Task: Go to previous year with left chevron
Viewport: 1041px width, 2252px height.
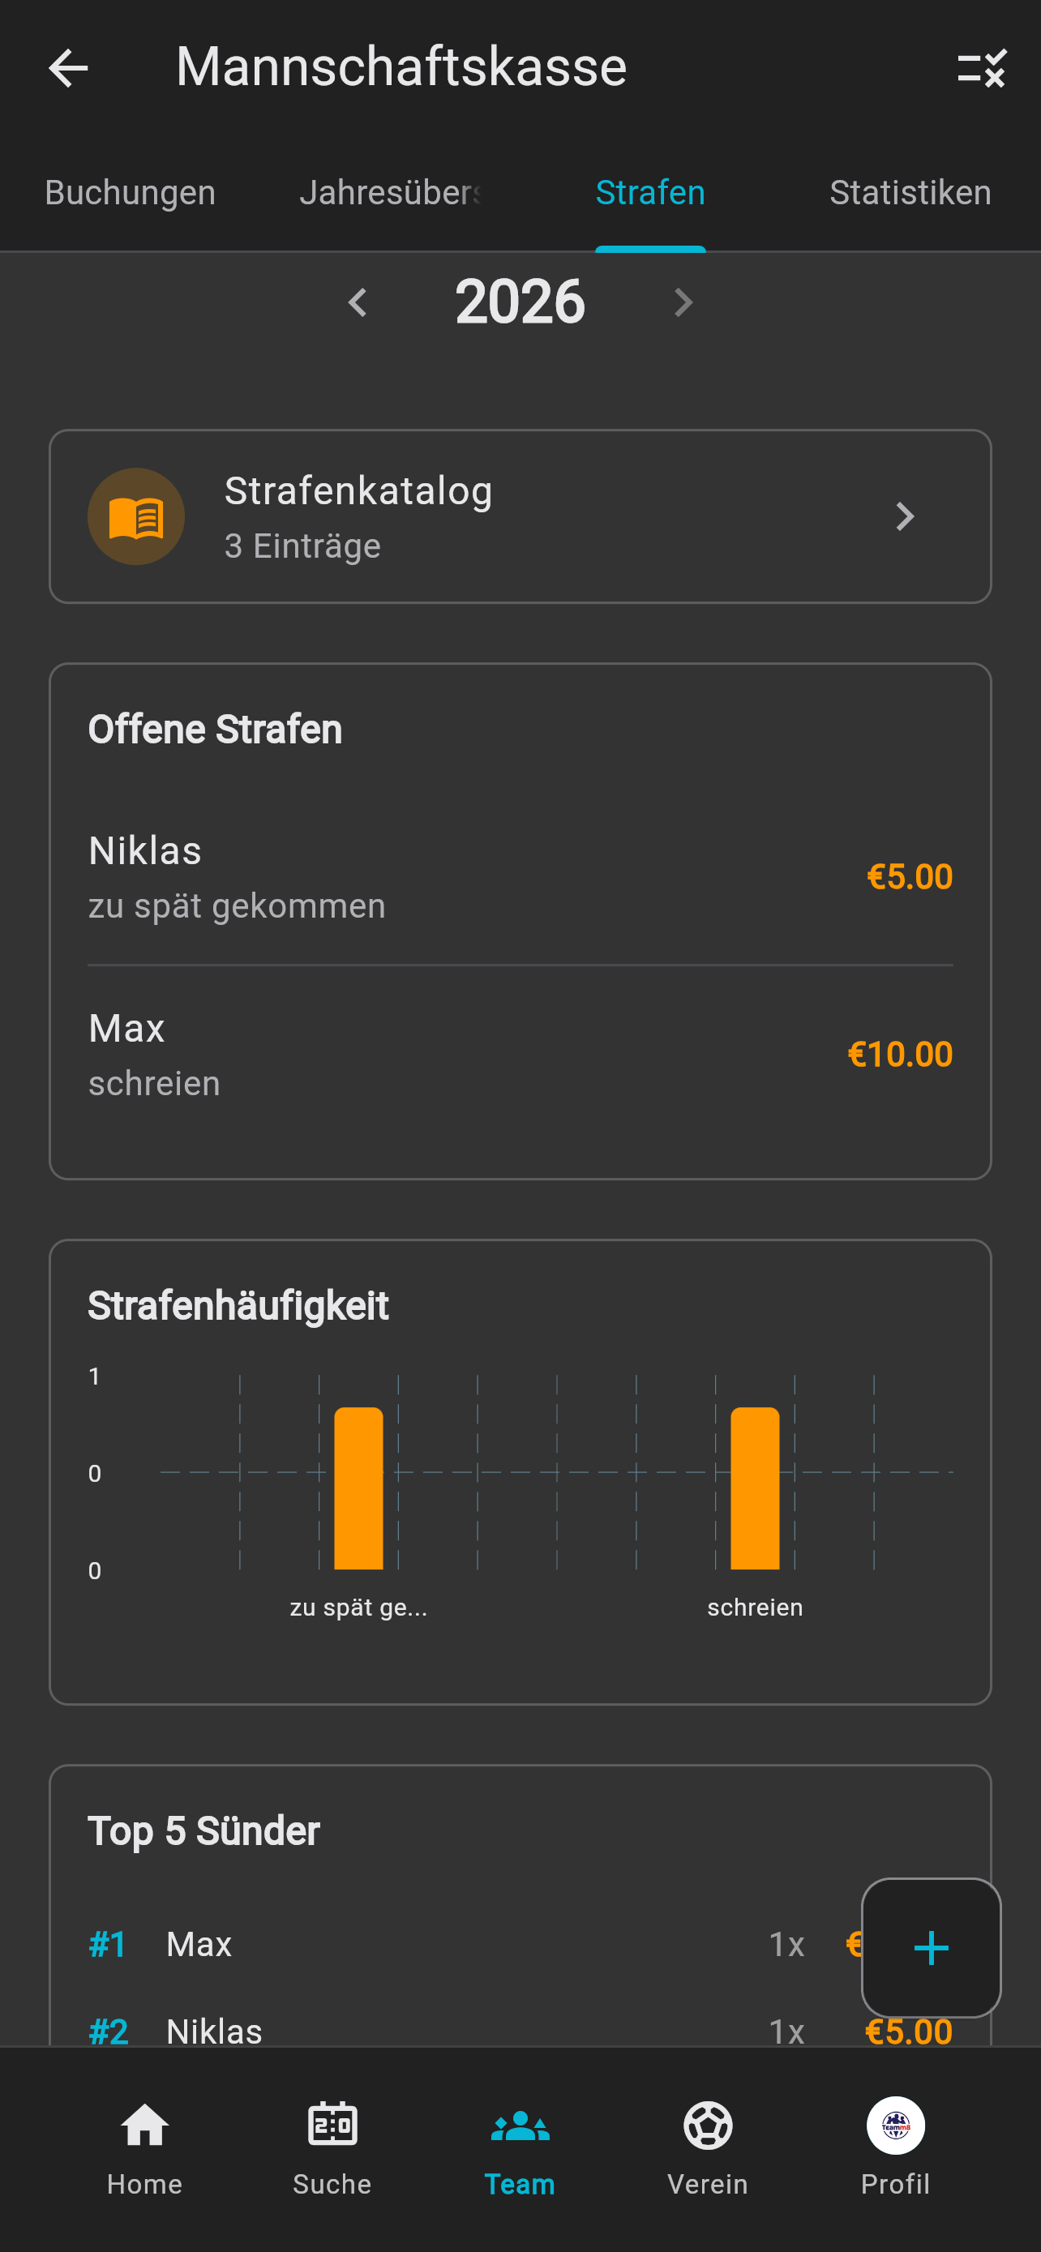Action: 358,302
